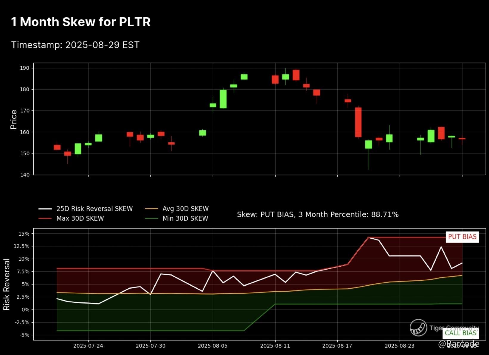Click the "140" price axis tick
489x355 pixels.
(25, 175)
